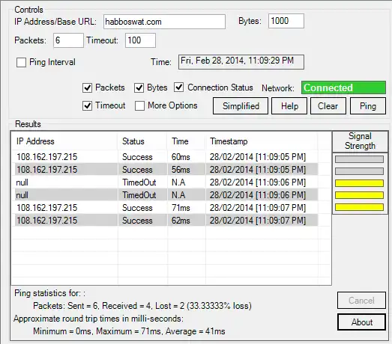Click the Time display field
This screenshot has height=344, width=392.
coord(241,62)
